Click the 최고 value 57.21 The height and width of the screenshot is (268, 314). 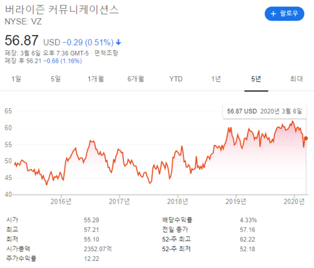coord(91,230)
